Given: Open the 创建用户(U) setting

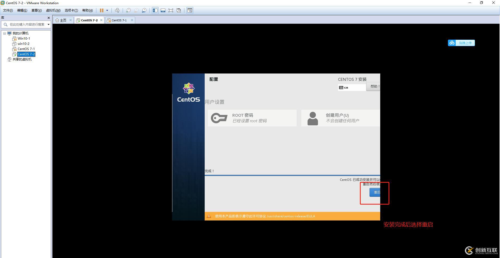Looking at the screenshot, I should click(x=341, y=118).
